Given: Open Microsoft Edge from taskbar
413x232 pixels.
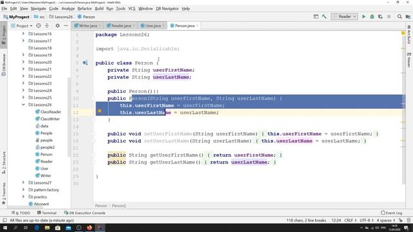Looking at the screenshot, I should click(x=37, y=227).
